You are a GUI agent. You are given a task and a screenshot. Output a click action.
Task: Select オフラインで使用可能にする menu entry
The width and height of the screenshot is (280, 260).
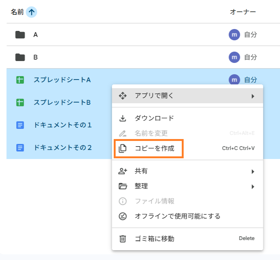tap(177, 216)
